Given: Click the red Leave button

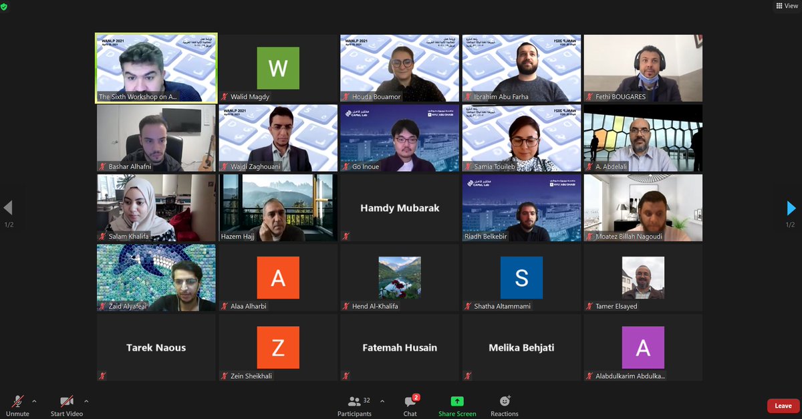Looking at the screenshot, I should [x=783, y=406].
